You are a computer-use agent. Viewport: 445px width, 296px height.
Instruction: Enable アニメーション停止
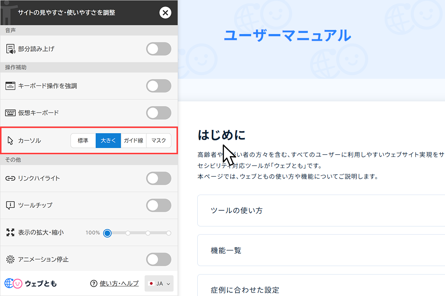click(159, 259)
